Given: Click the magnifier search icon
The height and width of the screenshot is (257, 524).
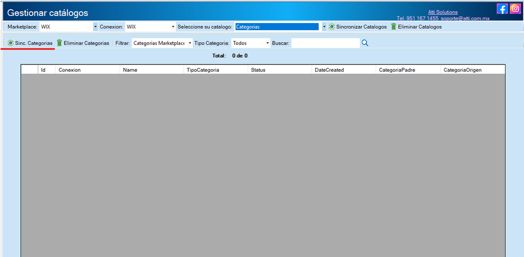Looking at the screenshot, I should click(x=365, y=43).
